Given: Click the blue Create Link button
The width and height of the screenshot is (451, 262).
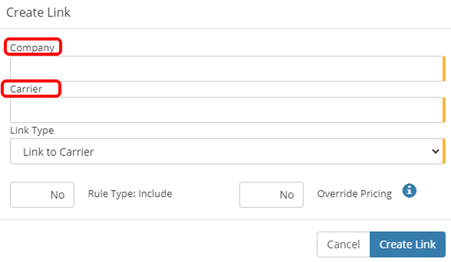Looking at the screenshot, I should [x=407, y=244].
